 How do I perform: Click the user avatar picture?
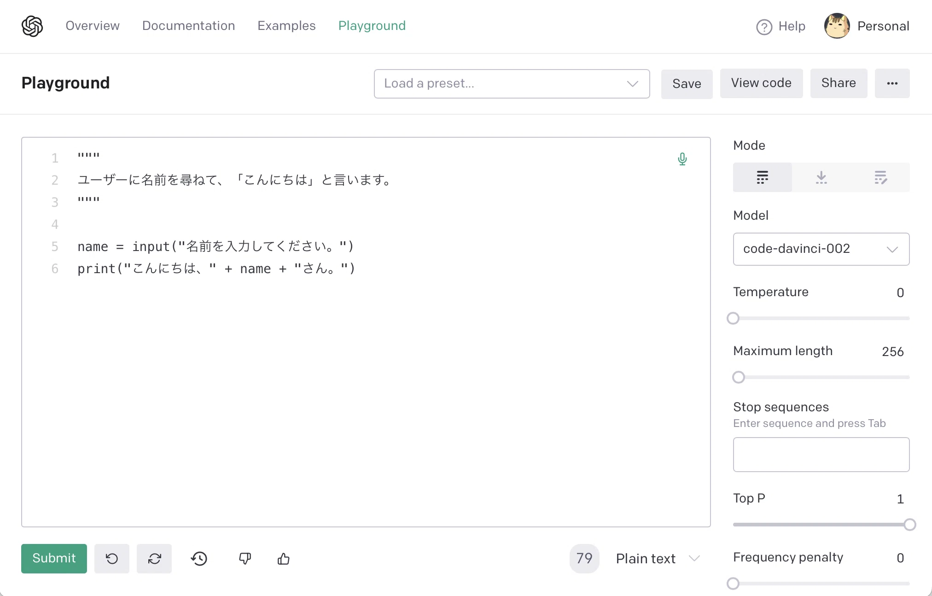pos(837,26)
